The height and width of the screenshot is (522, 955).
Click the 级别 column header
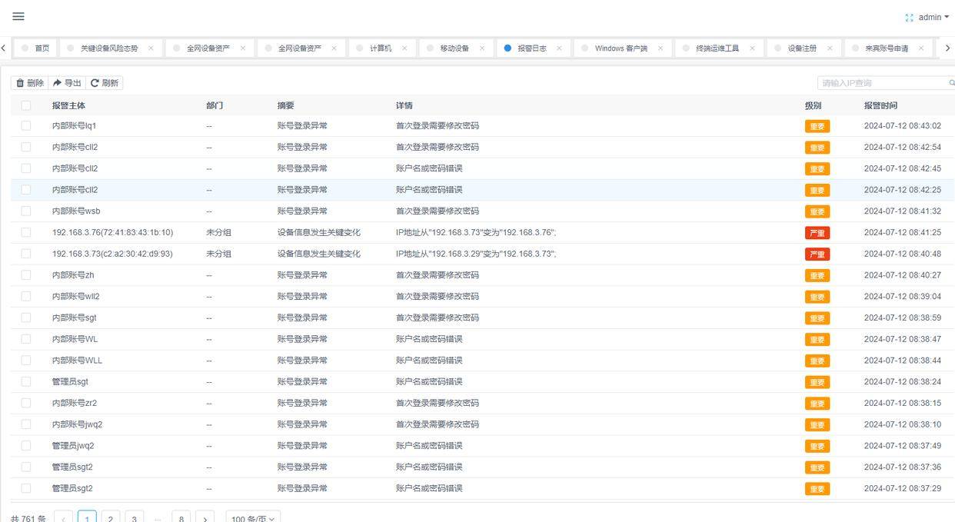[813, 105]
